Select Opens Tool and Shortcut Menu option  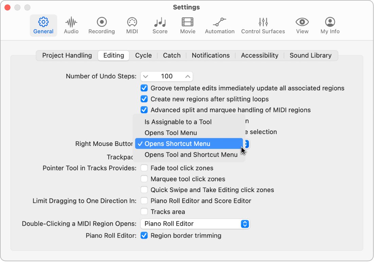click(191, 155)
